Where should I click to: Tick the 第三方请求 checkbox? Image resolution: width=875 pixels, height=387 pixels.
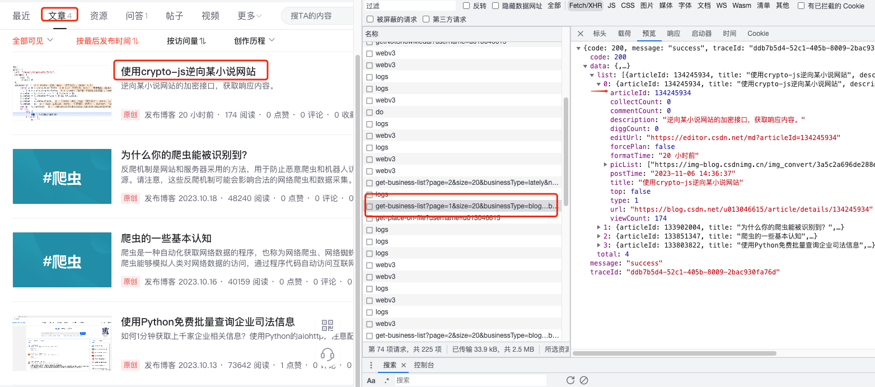coord(426,20)
